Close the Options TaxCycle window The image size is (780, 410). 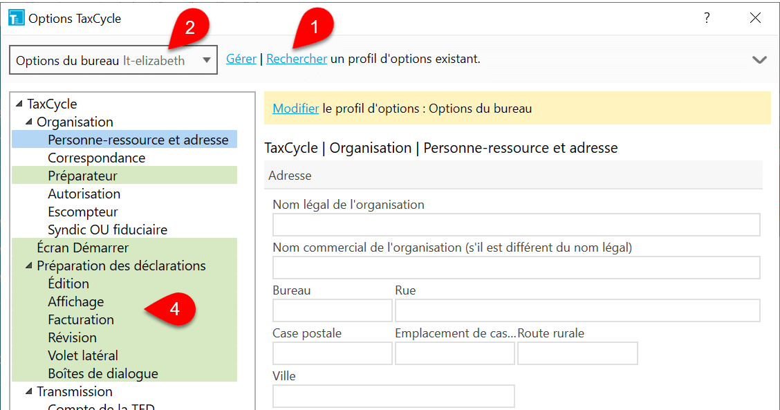click(x=755, y=18)
